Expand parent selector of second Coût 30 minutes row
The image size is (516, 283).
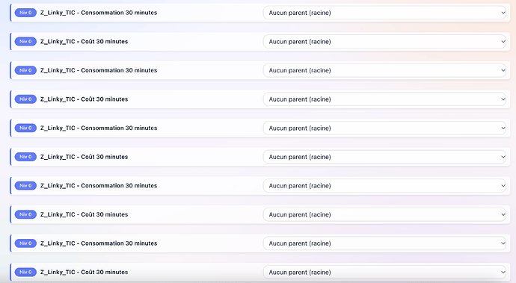coord(384,99)
